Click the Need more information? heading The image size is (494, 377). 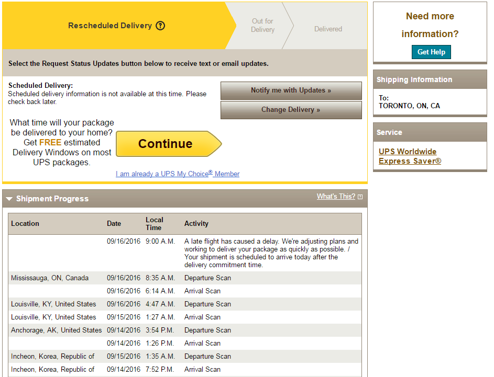tap(430, 25)
